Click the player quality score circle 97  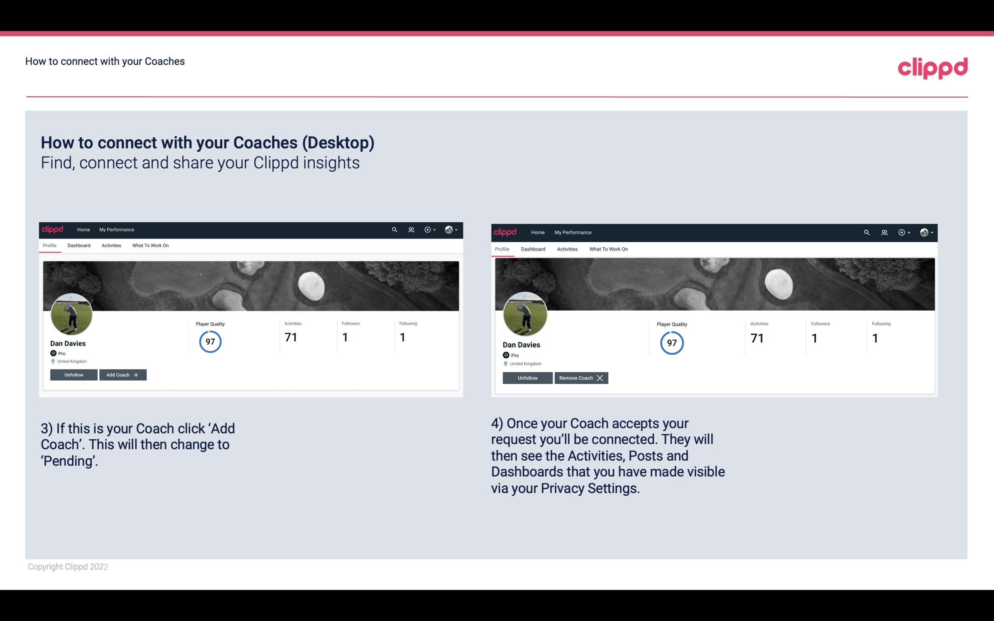click(210, 341)
